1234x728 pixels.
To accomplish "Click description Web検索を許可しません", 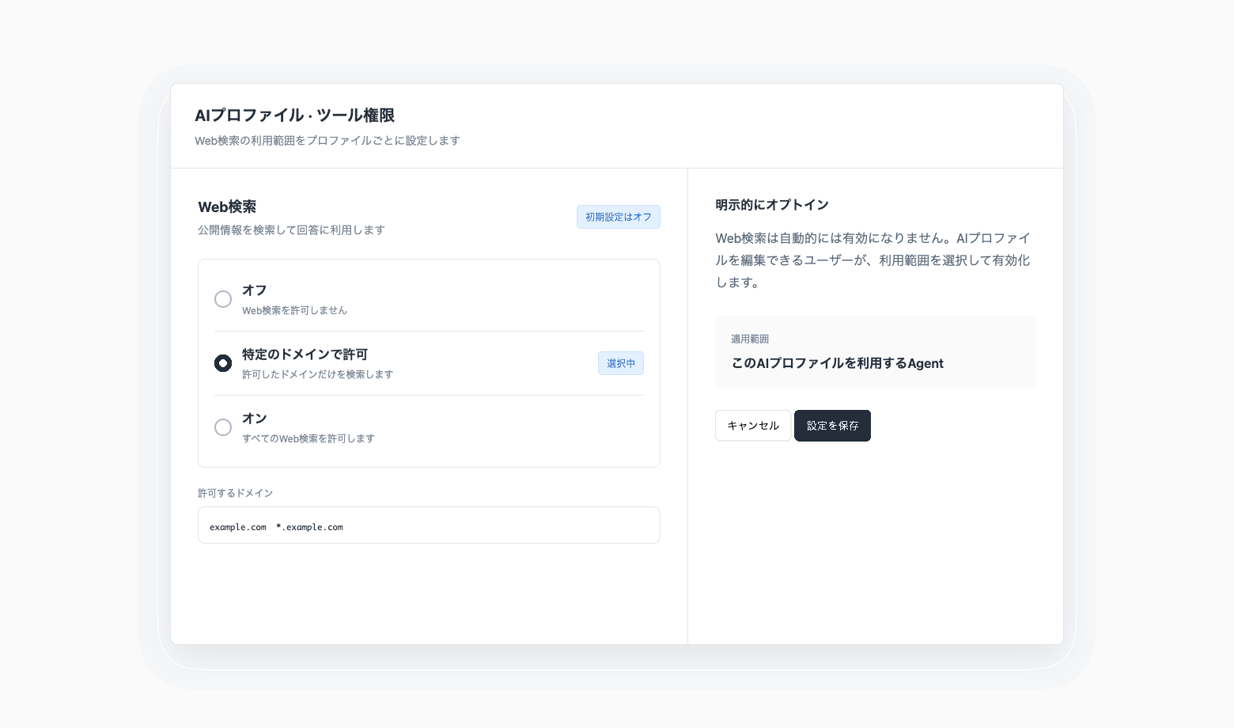I will coord(294,310).
